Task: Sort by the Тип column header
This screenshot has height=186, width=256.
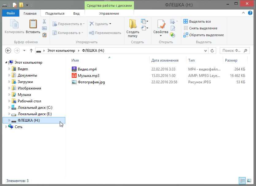Action: click(x=191, y=60)
